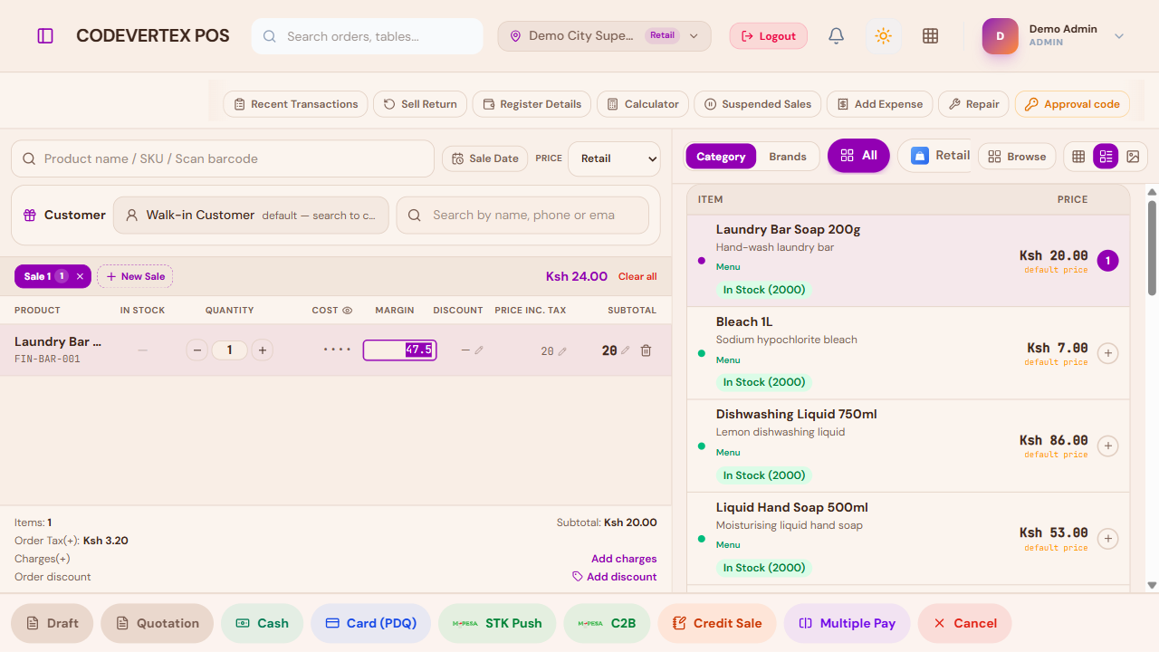Click the Add discount link
The image size is (1159, 652).
click(x=615, y=577)
